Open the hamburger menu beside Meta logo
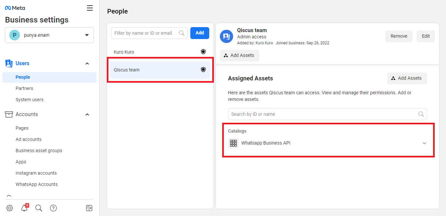446x216 pixels. 90,8
